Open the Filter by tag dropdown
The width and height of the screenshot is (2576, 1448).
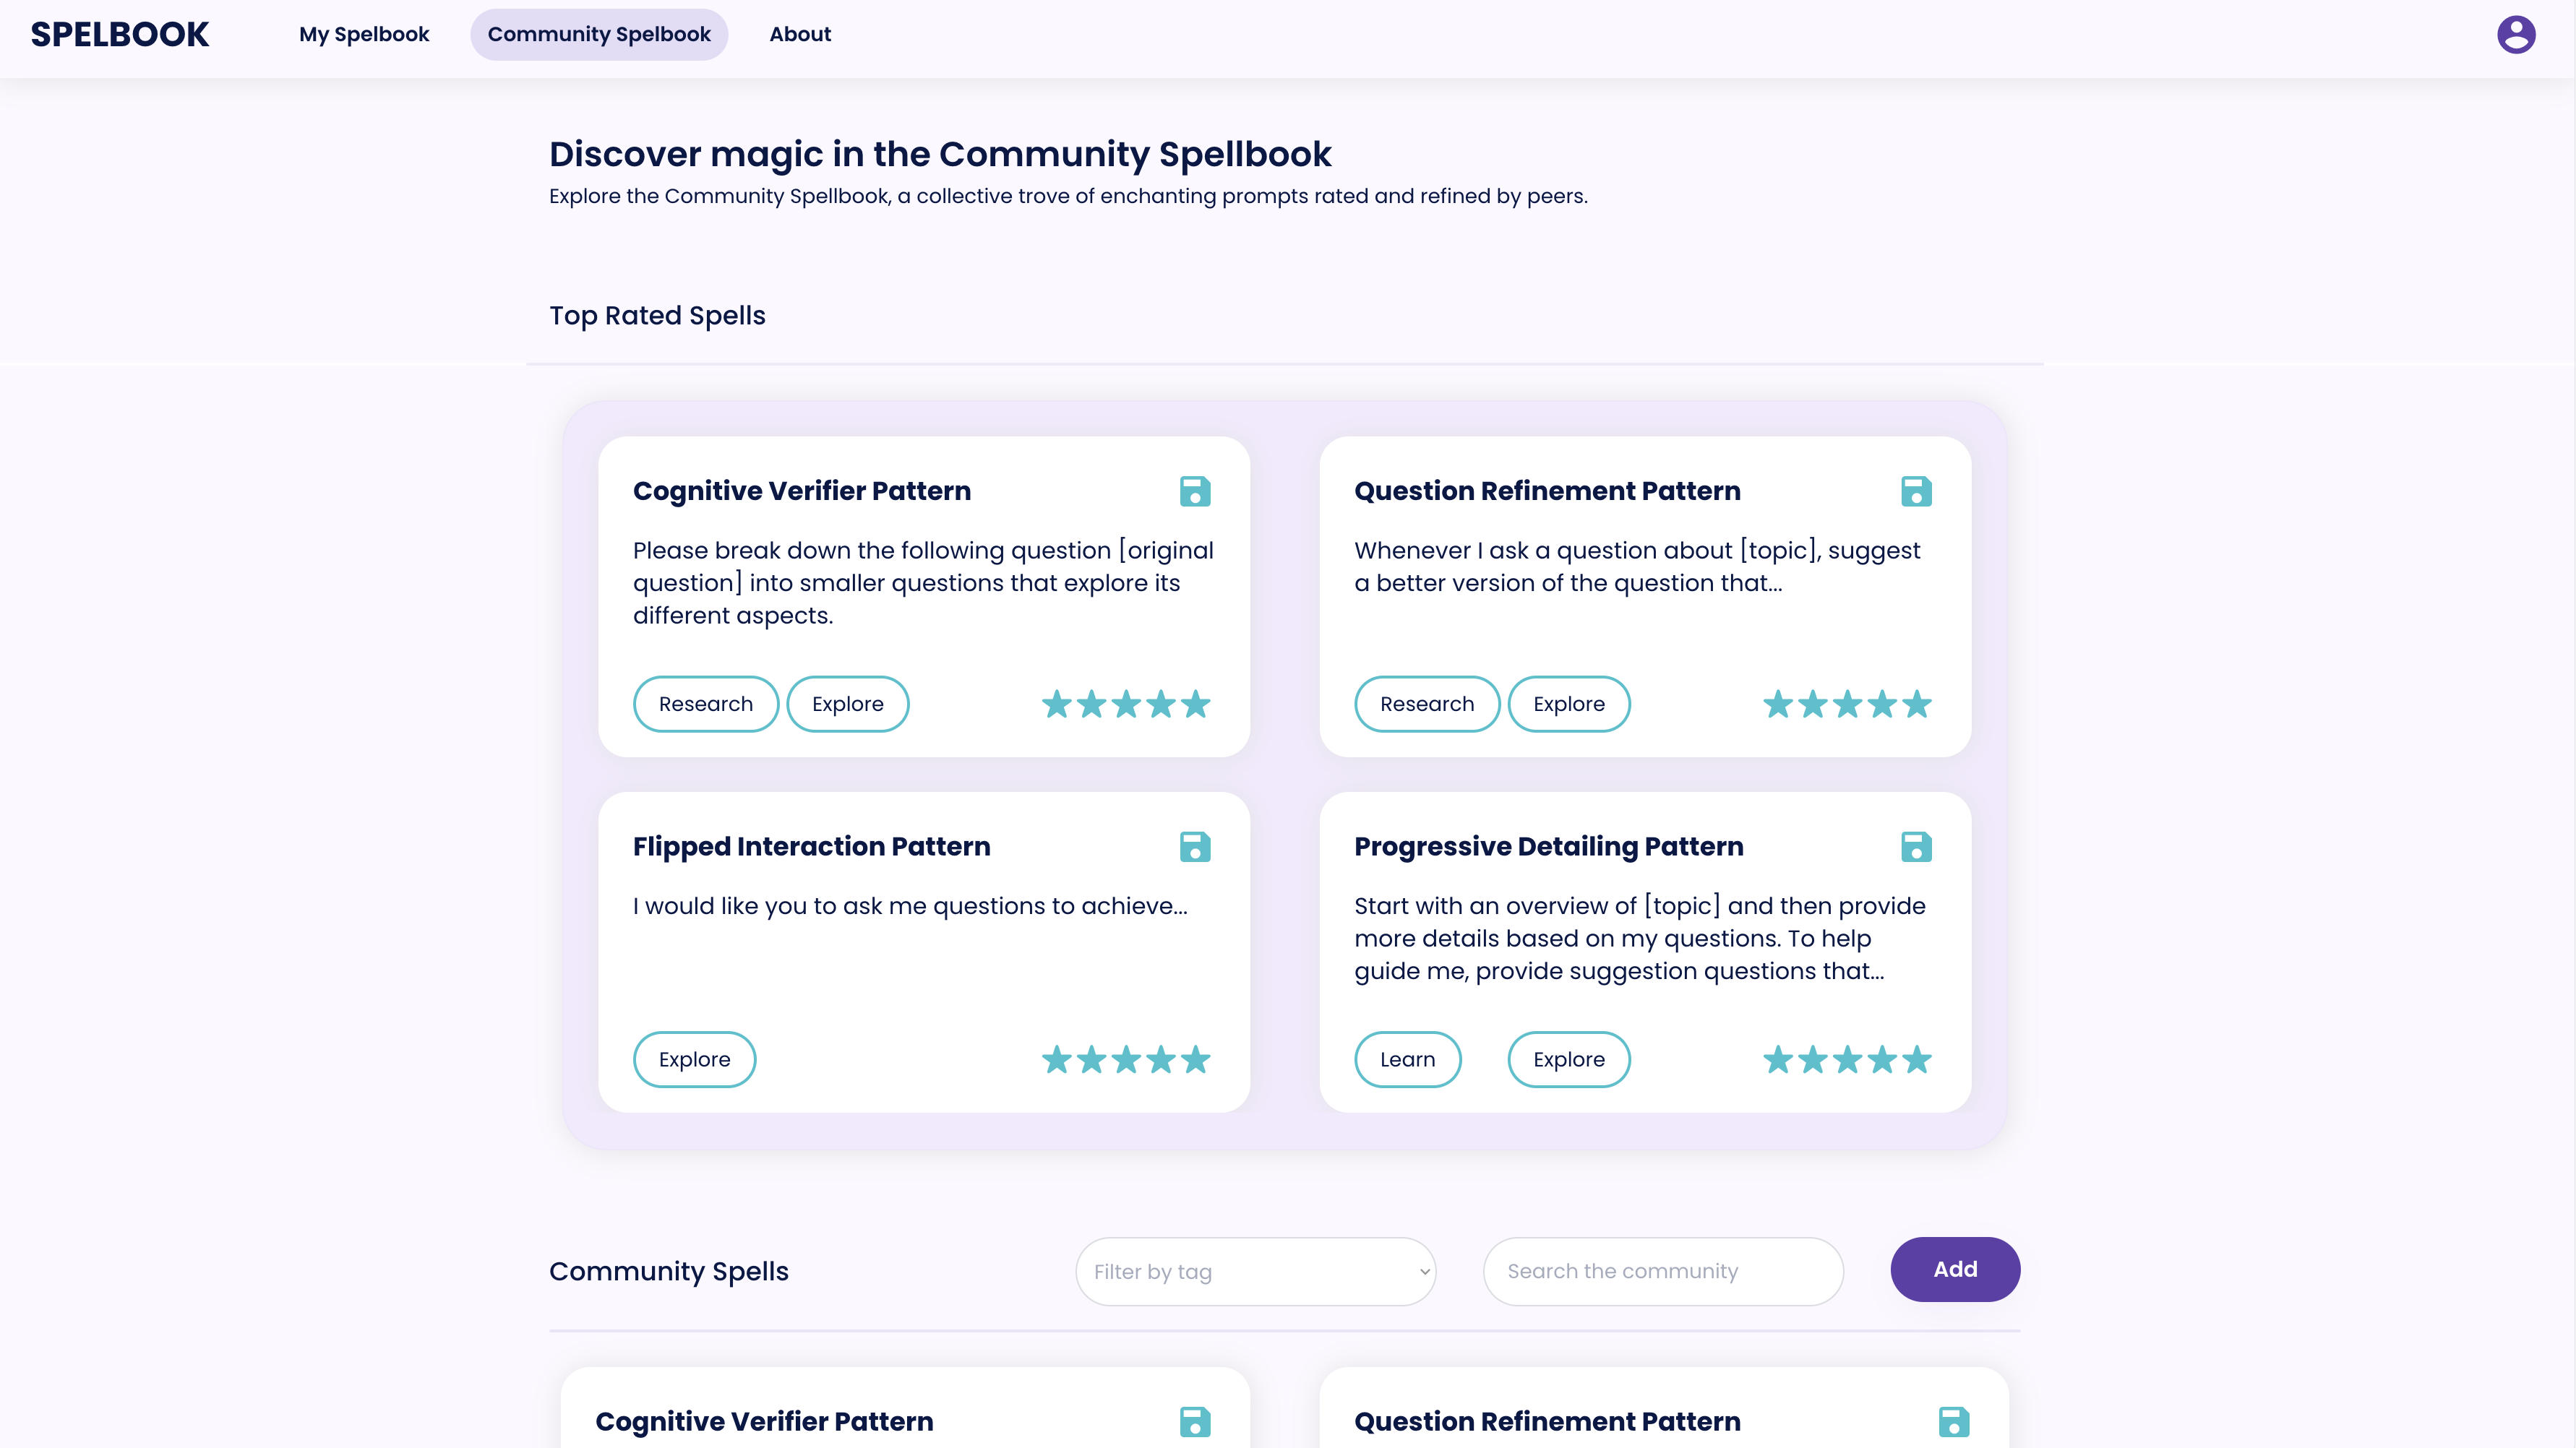[1255, 1271]
